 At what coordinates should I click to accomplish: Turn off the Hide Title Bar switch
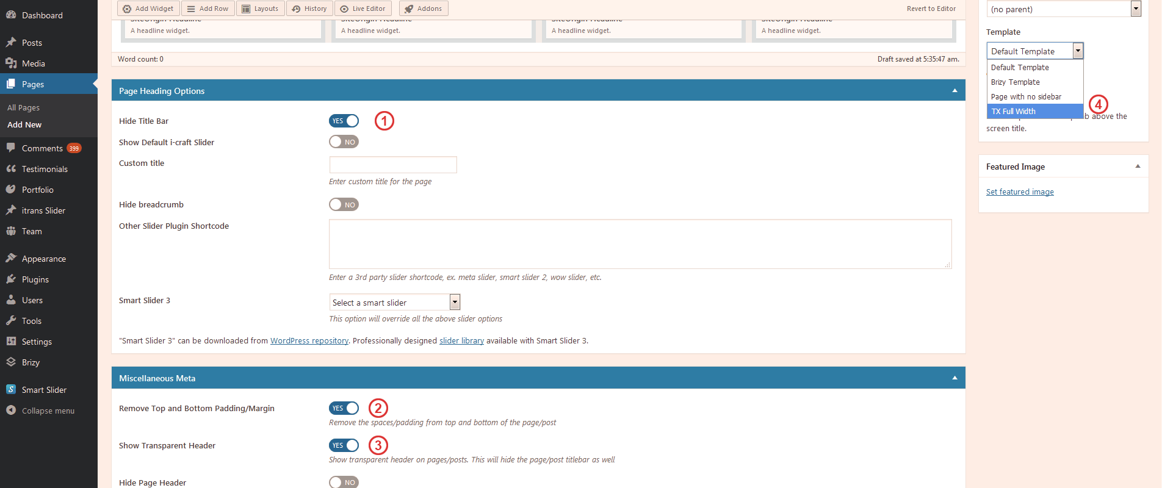click(x=344, y=121)
